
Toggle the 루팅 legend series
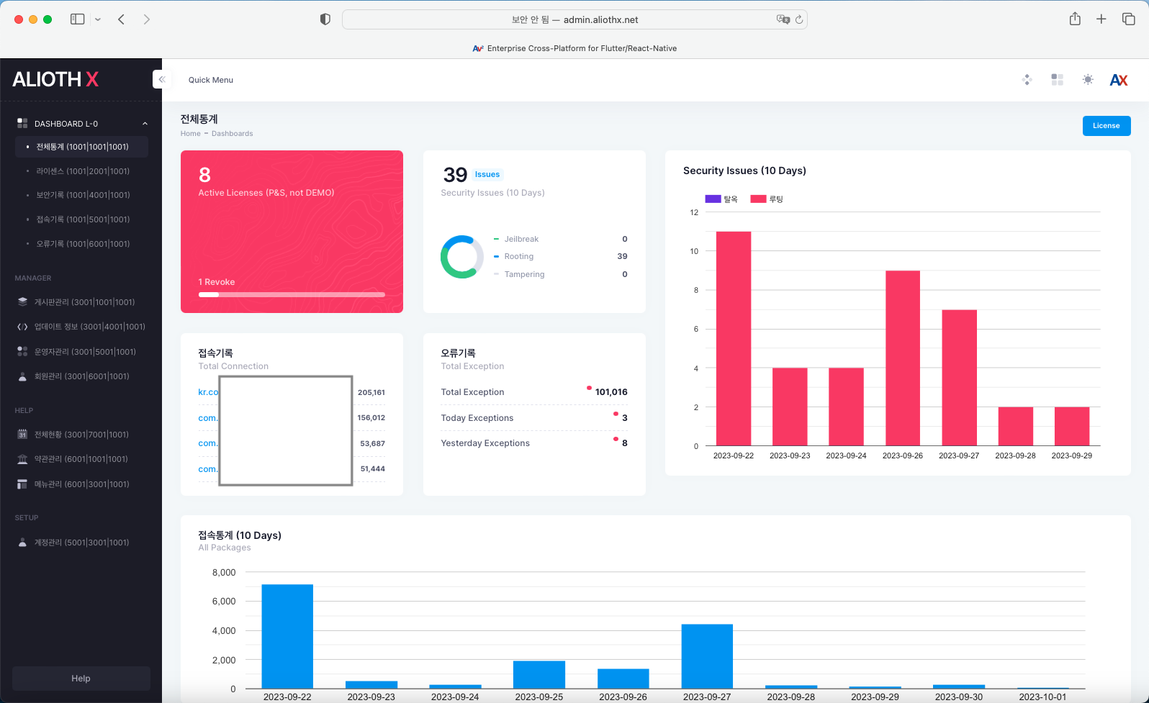767,199
